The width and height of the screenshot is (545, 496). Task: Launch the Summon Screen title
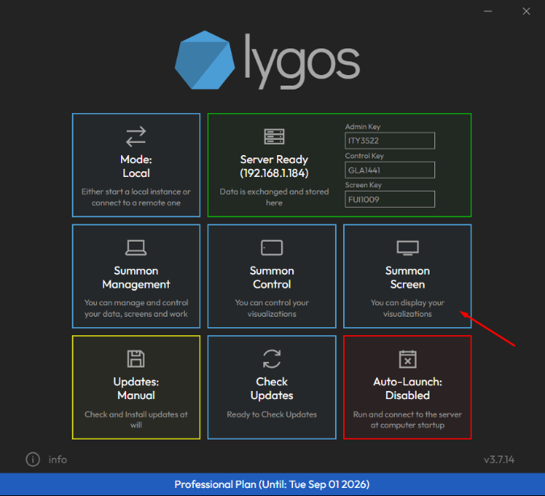(408, 278)
